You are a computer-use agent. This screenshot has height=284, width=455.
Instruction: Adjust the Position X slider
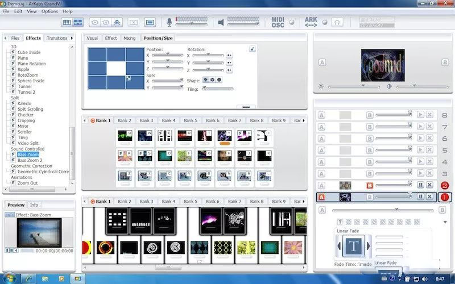167,55
